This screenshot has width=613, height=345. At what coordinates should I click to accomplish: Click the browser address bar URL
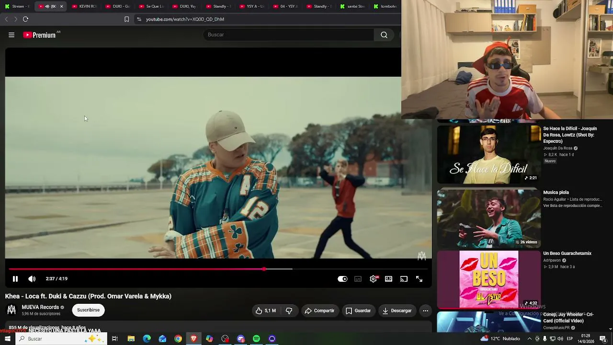pos(185,19)
